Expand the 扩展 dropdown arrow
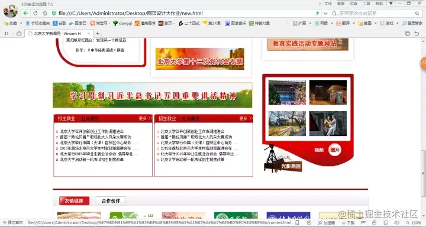 [310, 24]
